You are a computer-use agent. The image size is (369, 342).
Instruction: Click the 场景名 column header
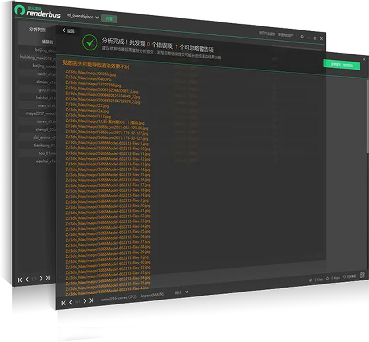[47, 42]
